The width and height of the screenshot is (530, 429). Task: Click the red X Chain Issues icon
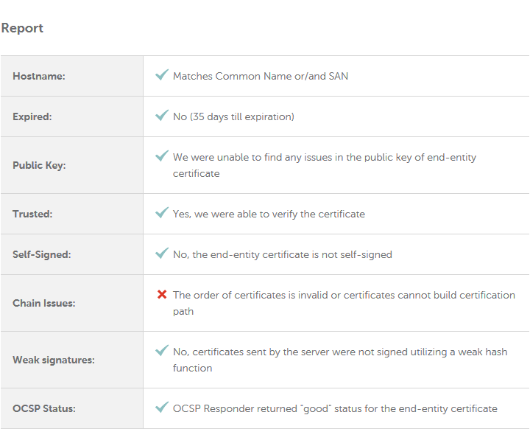[162, 295]
